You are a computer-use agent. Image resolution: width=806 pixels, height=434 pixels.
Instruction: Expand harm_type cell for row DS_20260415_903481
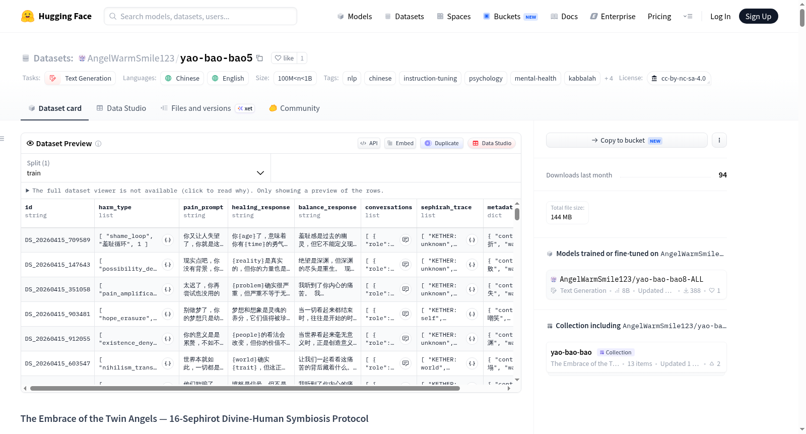[168, 314]
